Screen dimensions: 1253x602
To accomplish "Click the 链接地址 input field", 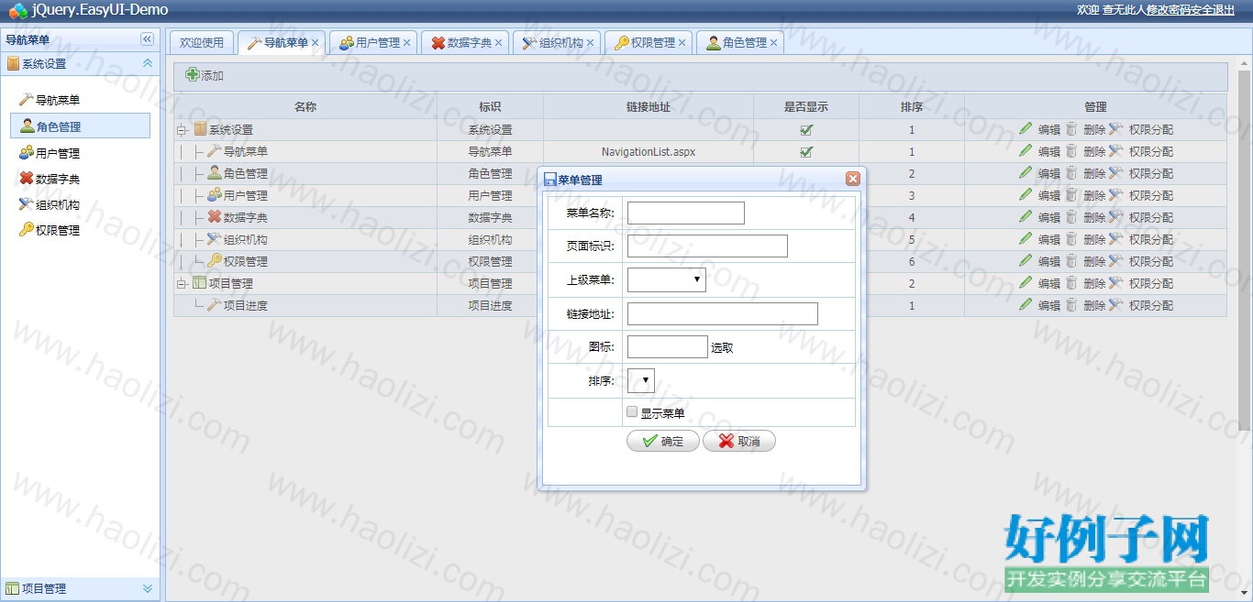I will coord(723,314).
